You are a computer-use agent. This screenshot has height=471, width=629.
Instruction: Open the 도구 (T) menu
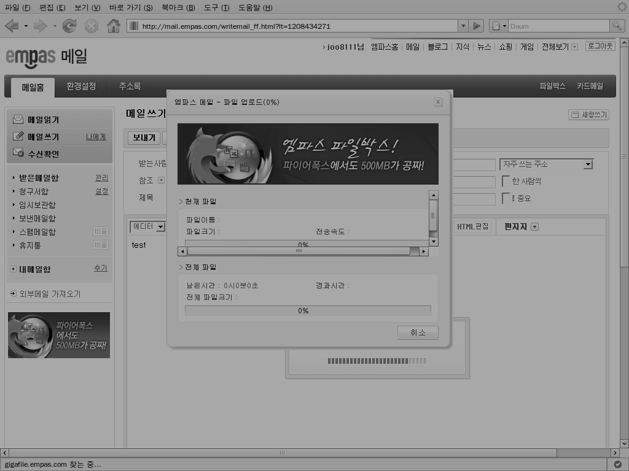tap(217, 7)
